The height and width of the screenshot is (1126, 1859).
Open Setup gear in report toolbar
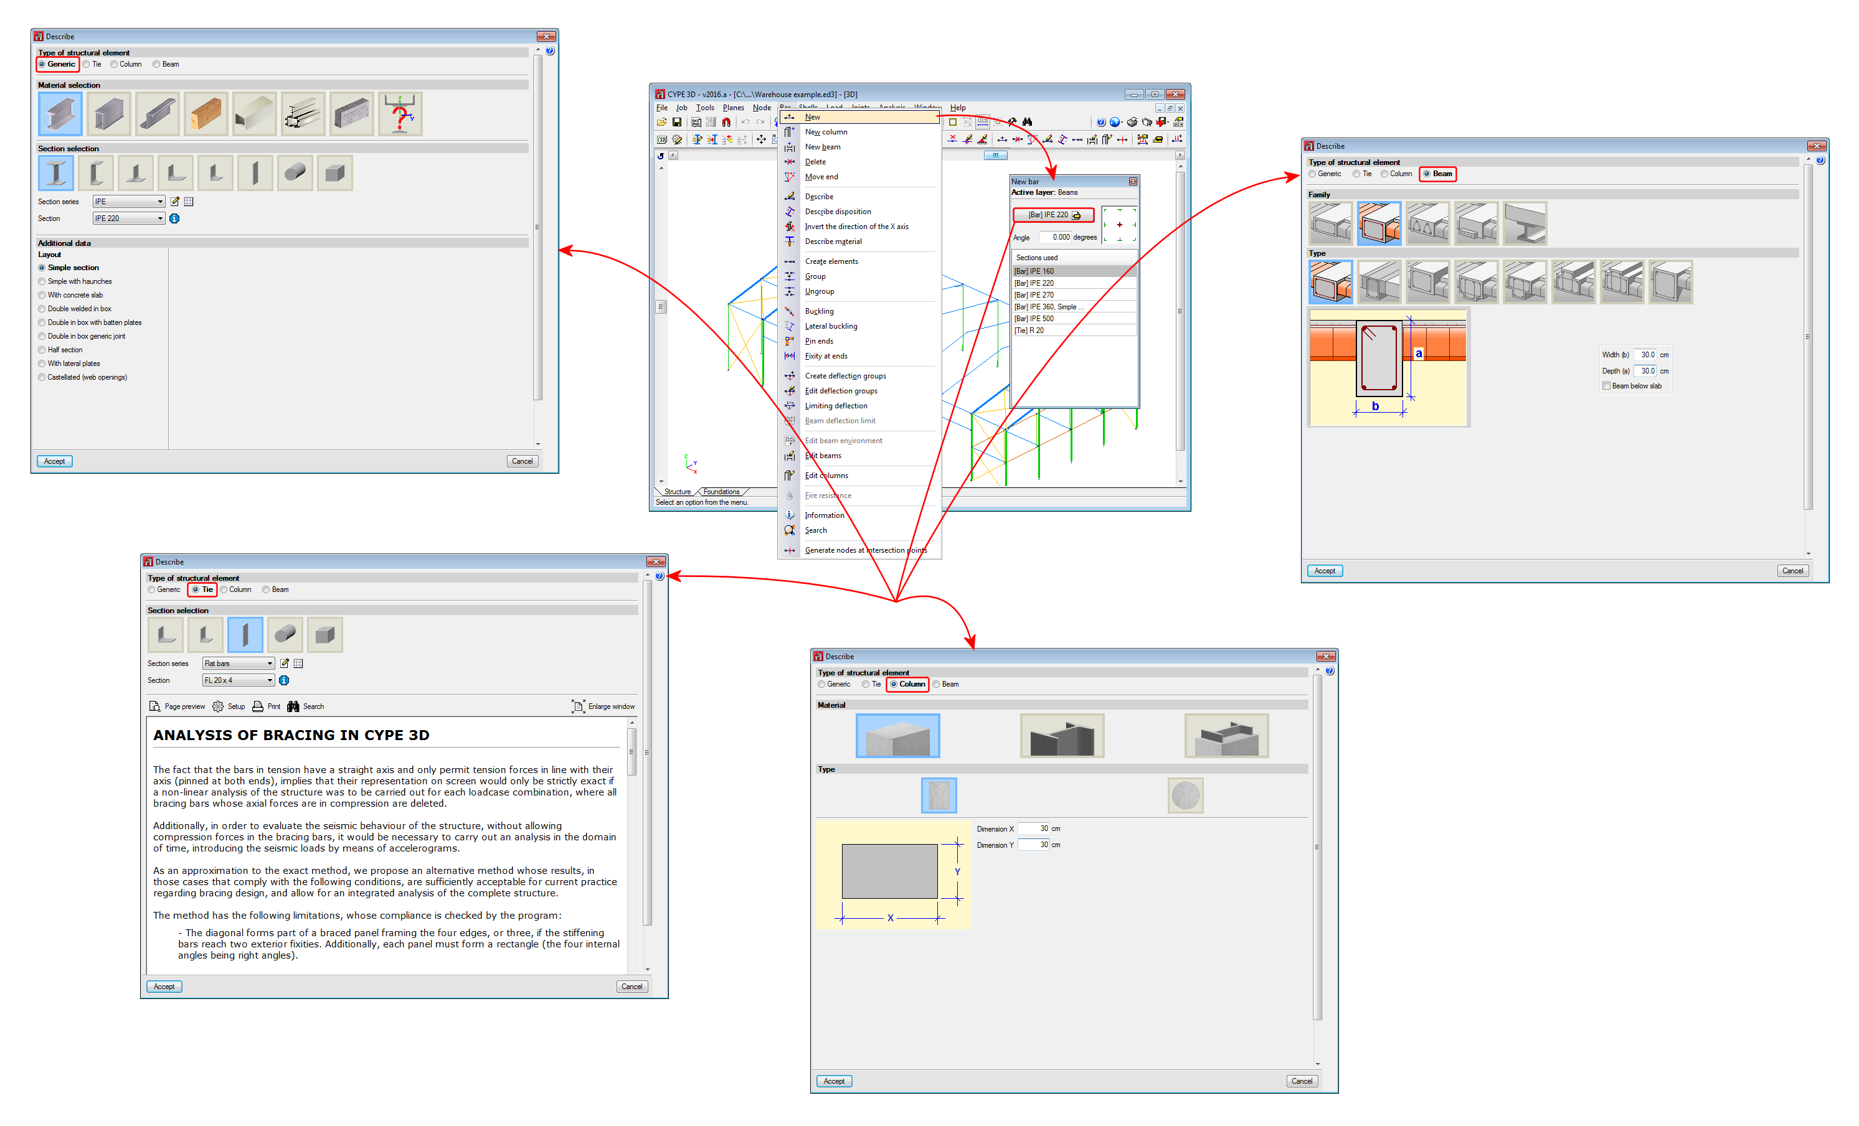click(x=218, y=706)
